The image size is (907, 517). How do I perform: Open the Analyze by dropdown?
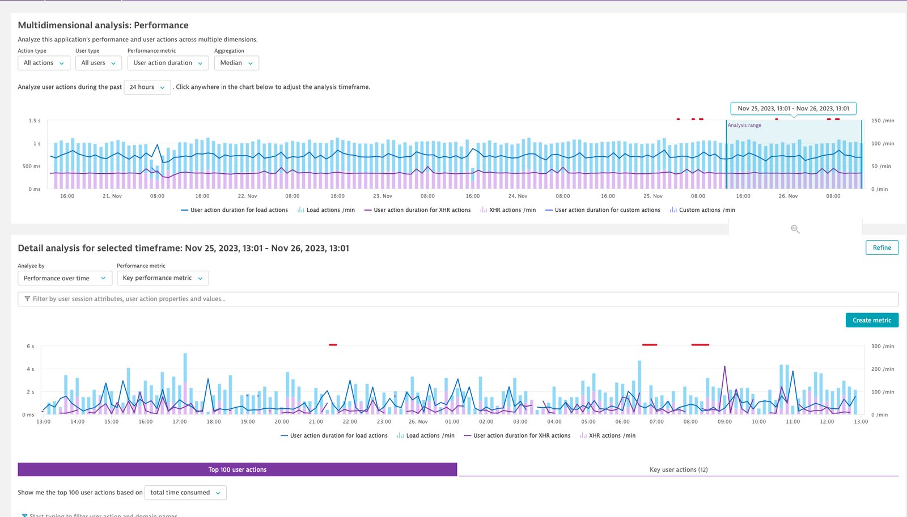pyautogui.click(x=65, y=278)
